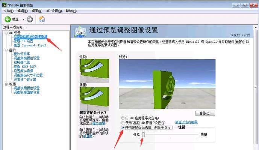Screen dimensions: 259x150
Task: Open the 帮助(H) menu
Action: pyautogui.click(x=71, y=11)
